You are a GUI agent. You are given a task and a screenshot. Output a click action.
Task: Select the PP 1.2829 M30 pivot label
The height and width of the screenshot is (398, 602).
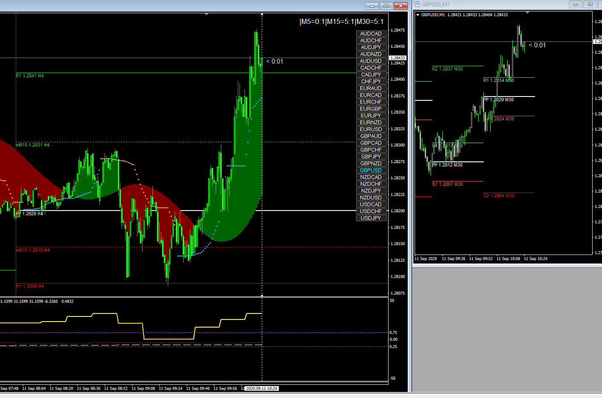(499, 99)
